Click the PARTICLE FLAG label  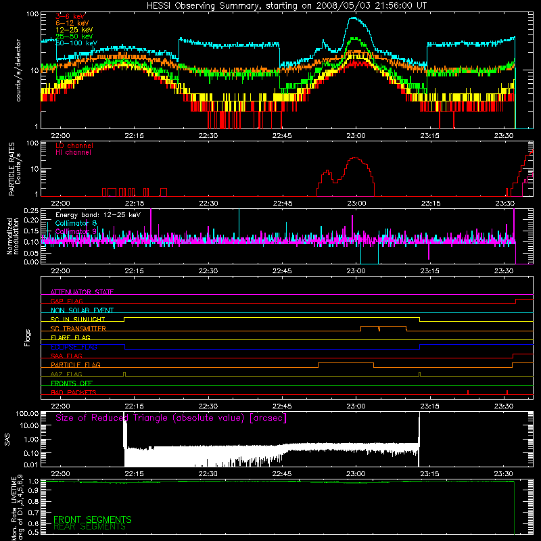click(x=76, y=364)
